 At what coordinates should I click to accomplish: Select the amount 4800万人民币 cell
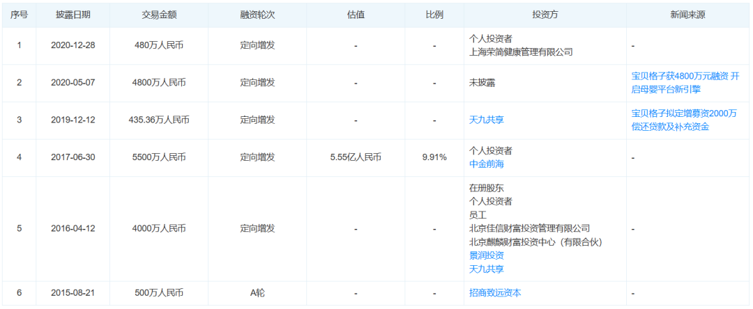tap(160, 82)
